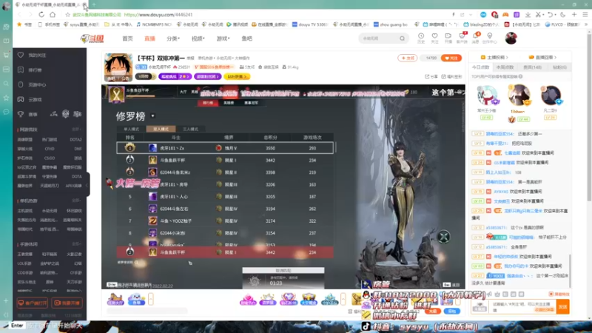
Task: Expand the gift bar up arrow
Action: point(343,299)
